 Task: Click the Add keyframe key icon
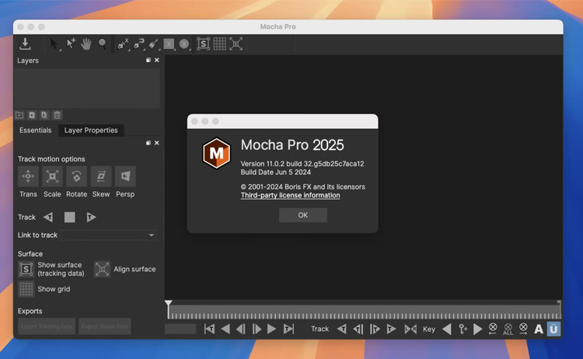pos(463,329)
